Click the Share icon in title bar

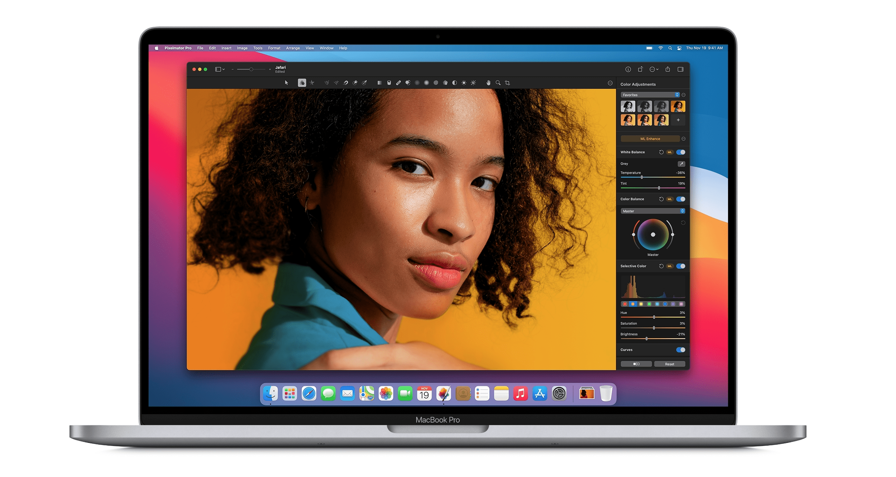[668, 69]
